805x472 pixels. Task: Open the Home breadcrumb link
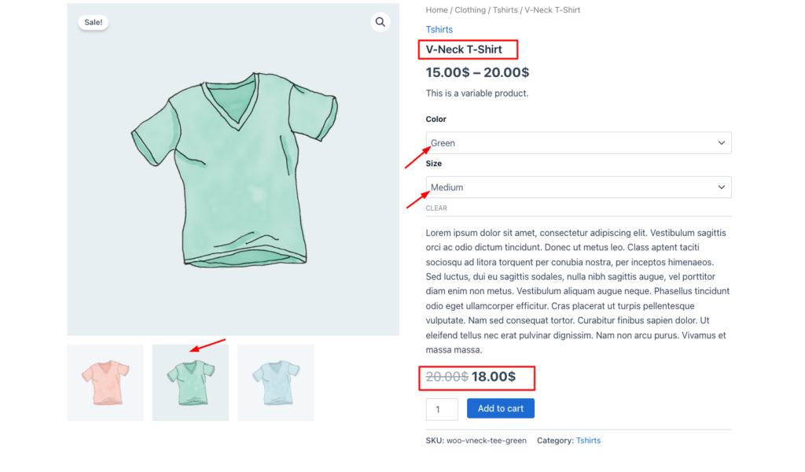click(x=436, y=9)
